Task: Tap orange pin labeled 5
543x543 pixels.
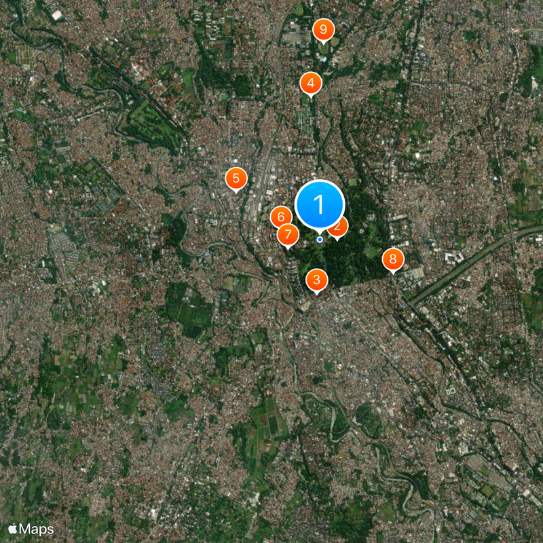Action: pos(236,179)
